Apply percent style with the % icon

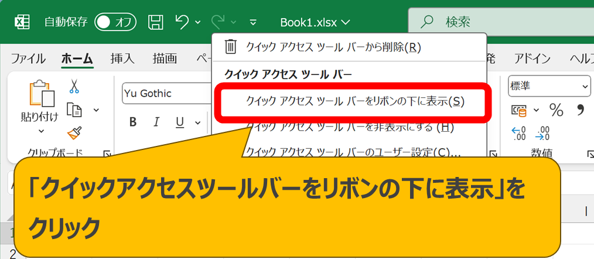click(x=555, y=110)
